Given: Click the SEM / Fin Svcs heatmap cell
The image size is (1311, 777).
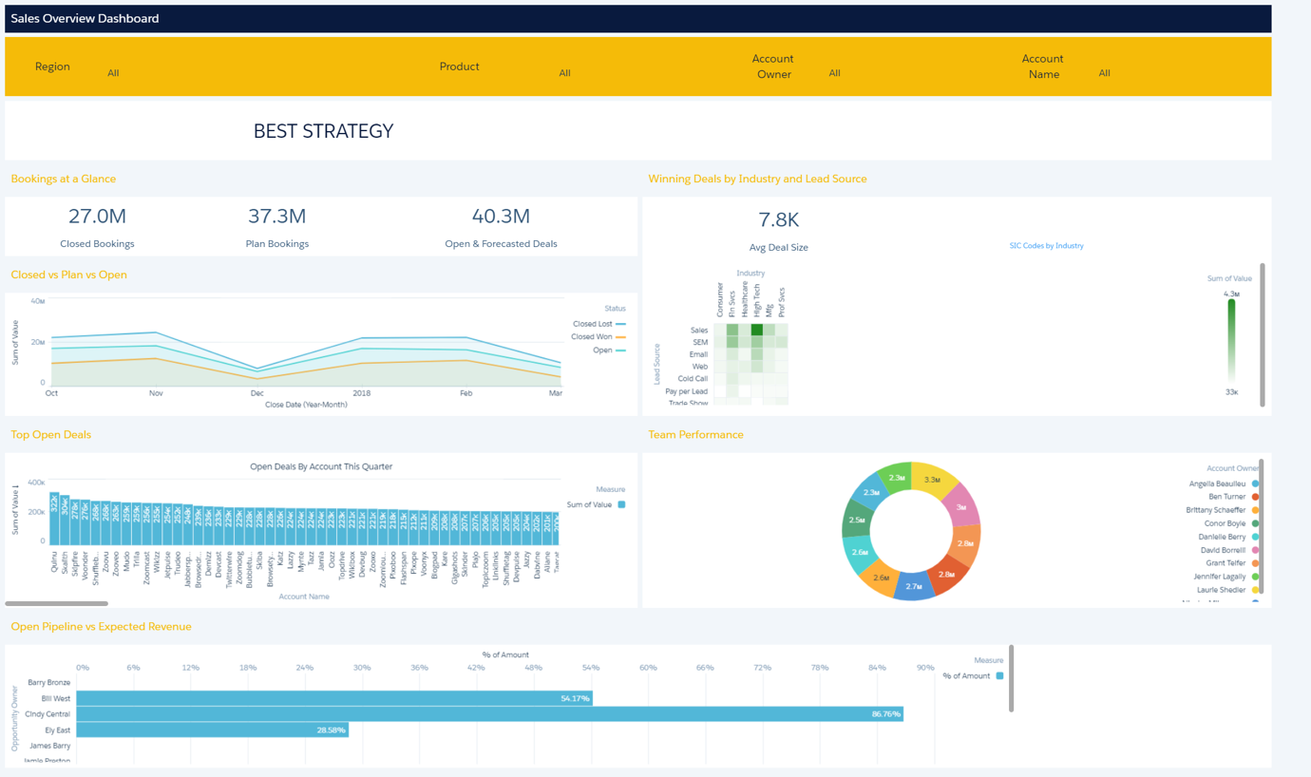Looking at the screenshot, I should tap(732, 342).
